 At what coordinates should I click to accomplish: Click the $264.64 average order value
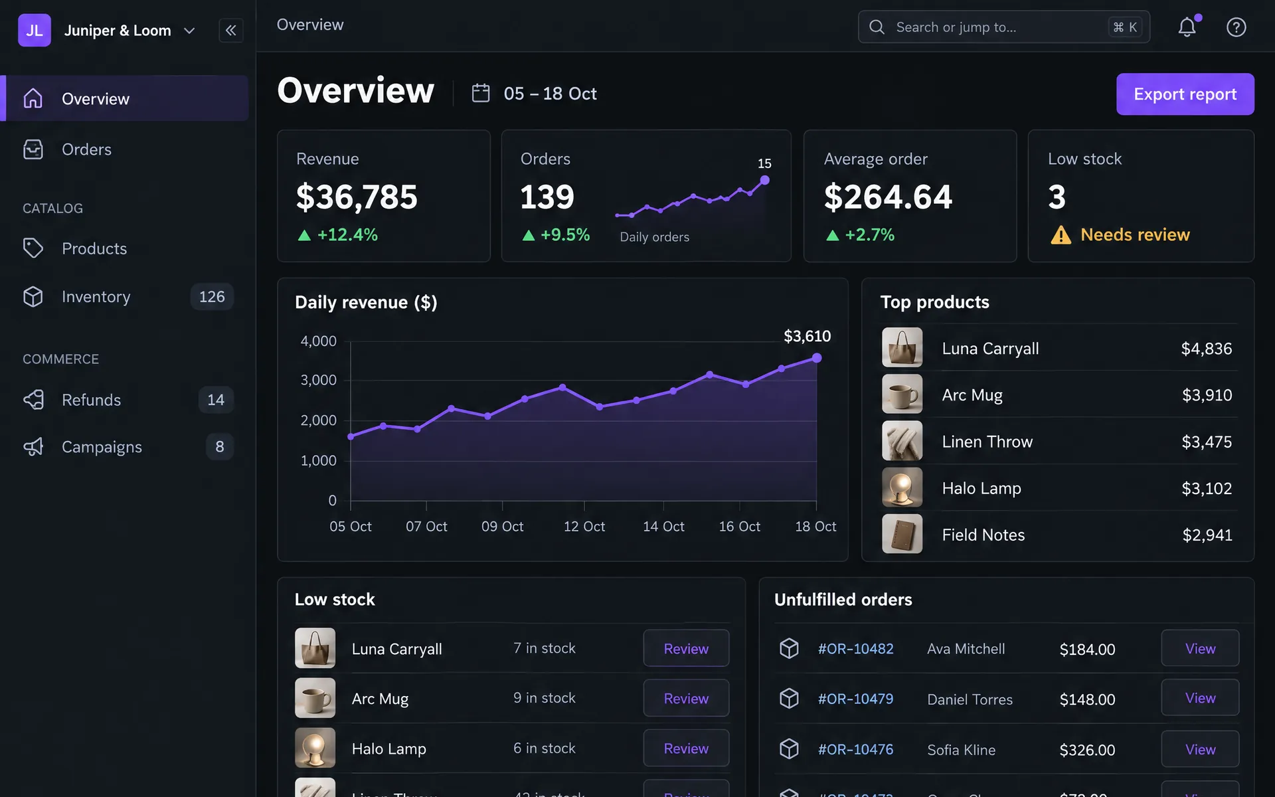click(x=888, y=197)
